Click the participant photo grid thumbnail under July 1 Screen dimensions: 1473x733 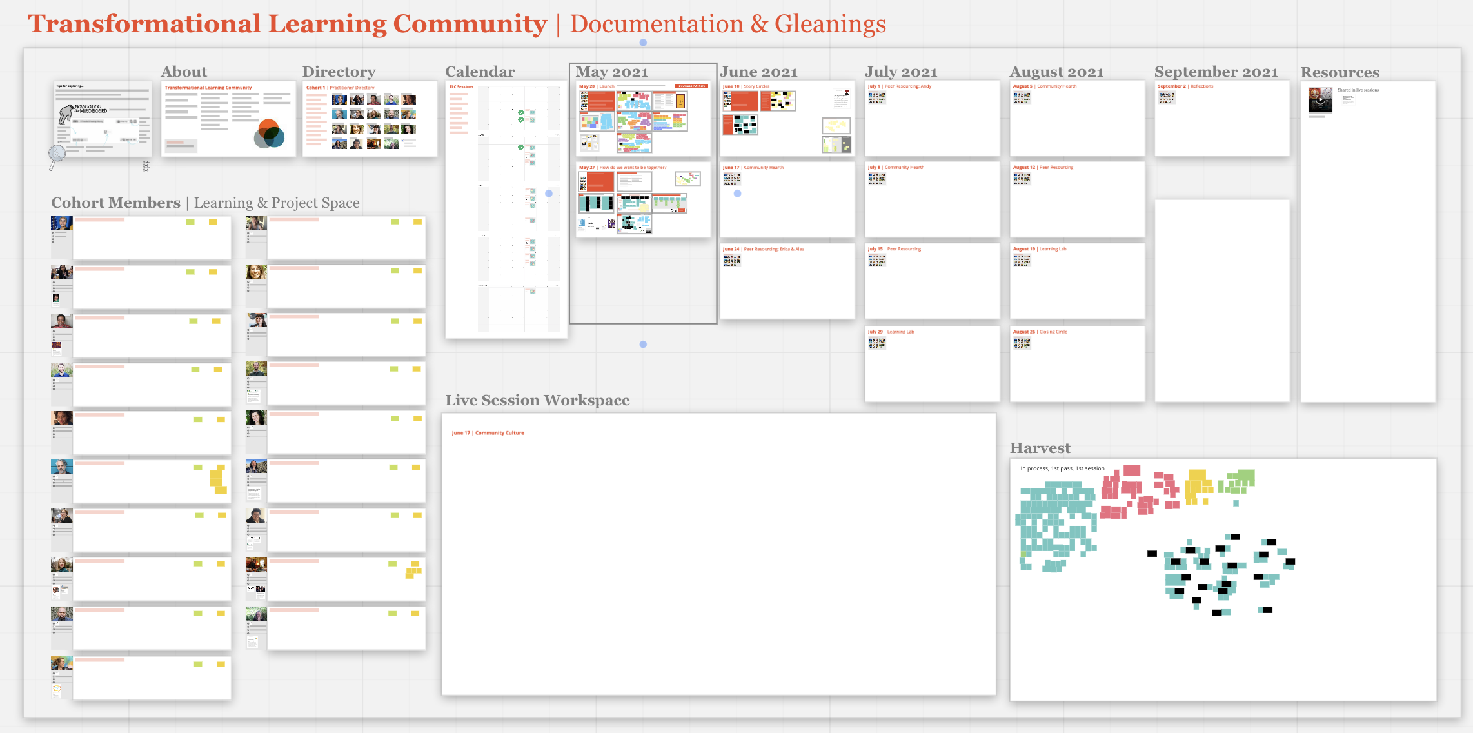(x=876, y=97)
